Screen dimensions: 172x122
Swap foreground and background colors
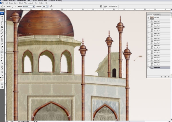3,78
